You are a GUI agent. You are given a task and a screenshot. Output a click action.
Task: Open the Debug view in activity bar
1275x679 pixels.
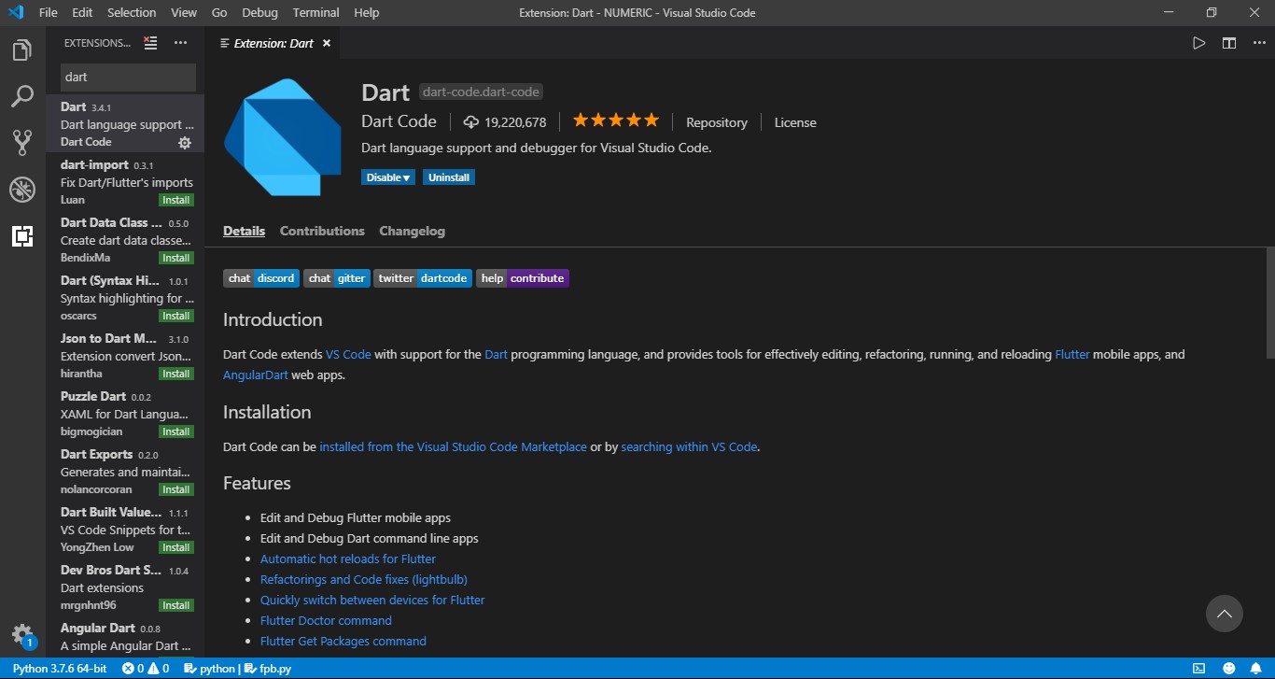[x=22, y=190]
